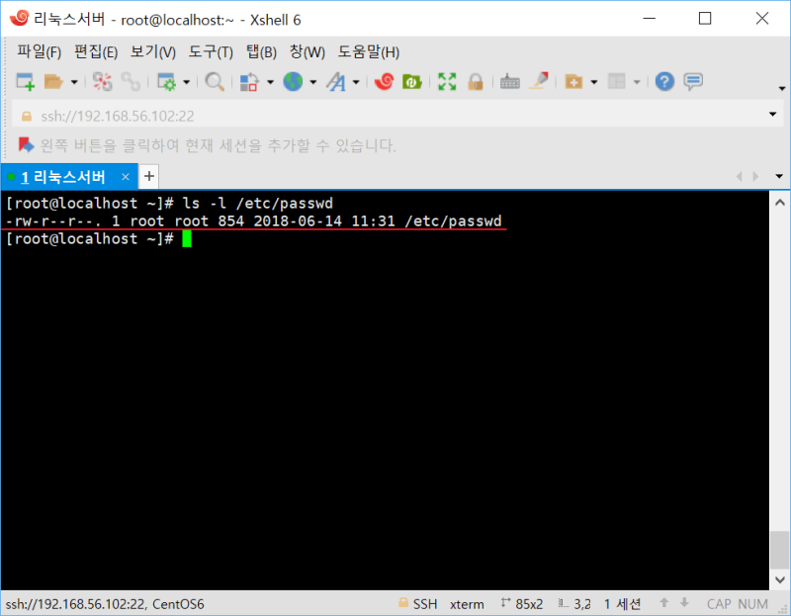
Task: Click the tab scroll right arrow
Action: (x=755, y=177)
